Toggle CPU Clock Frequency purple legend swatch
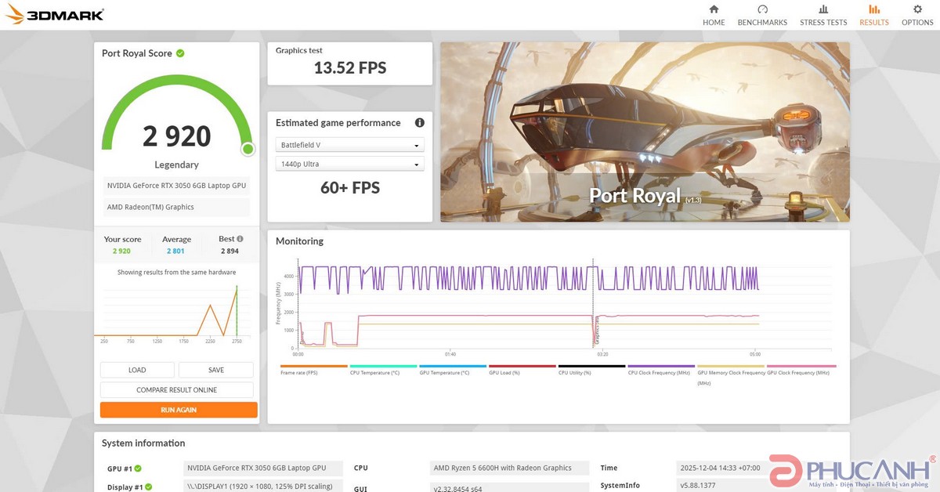Viewport: 940px width, 492px height. [661, 366]
